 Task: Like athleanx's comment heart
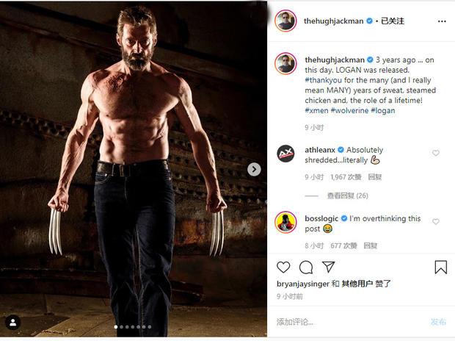pos(436,153)
